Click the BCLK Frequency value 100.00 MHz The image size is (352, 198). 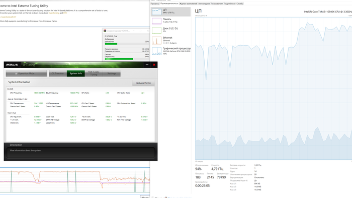74,93
